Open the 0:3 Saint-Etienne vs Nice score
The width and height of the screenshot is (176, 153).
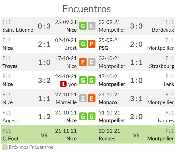pyautogui.click(x=44, y=26)
